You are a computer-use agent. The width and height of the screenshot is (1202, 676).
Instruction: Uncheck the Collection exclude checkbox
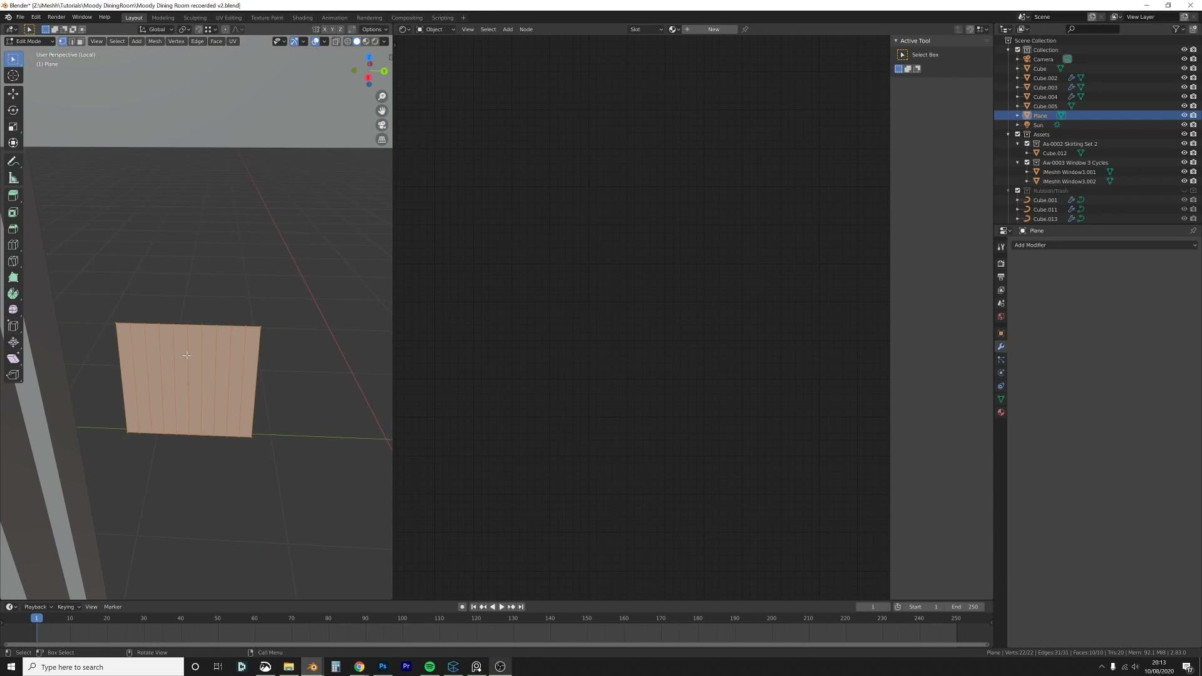[1017, 50]
